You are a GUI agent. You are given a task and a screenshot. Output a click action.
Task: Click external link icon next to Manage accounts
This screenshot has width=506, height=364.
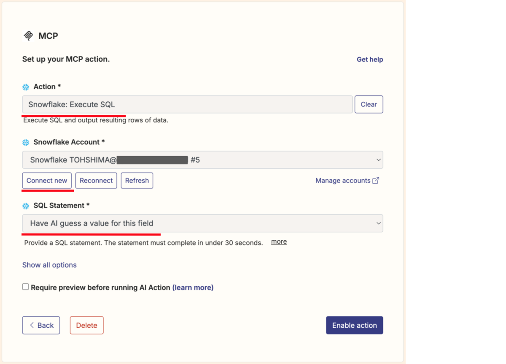(x=376, y=181)
